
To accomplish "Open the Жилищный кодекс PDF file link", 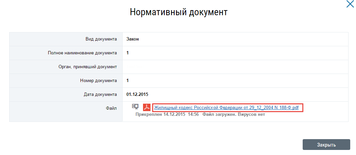I will 226,108.
